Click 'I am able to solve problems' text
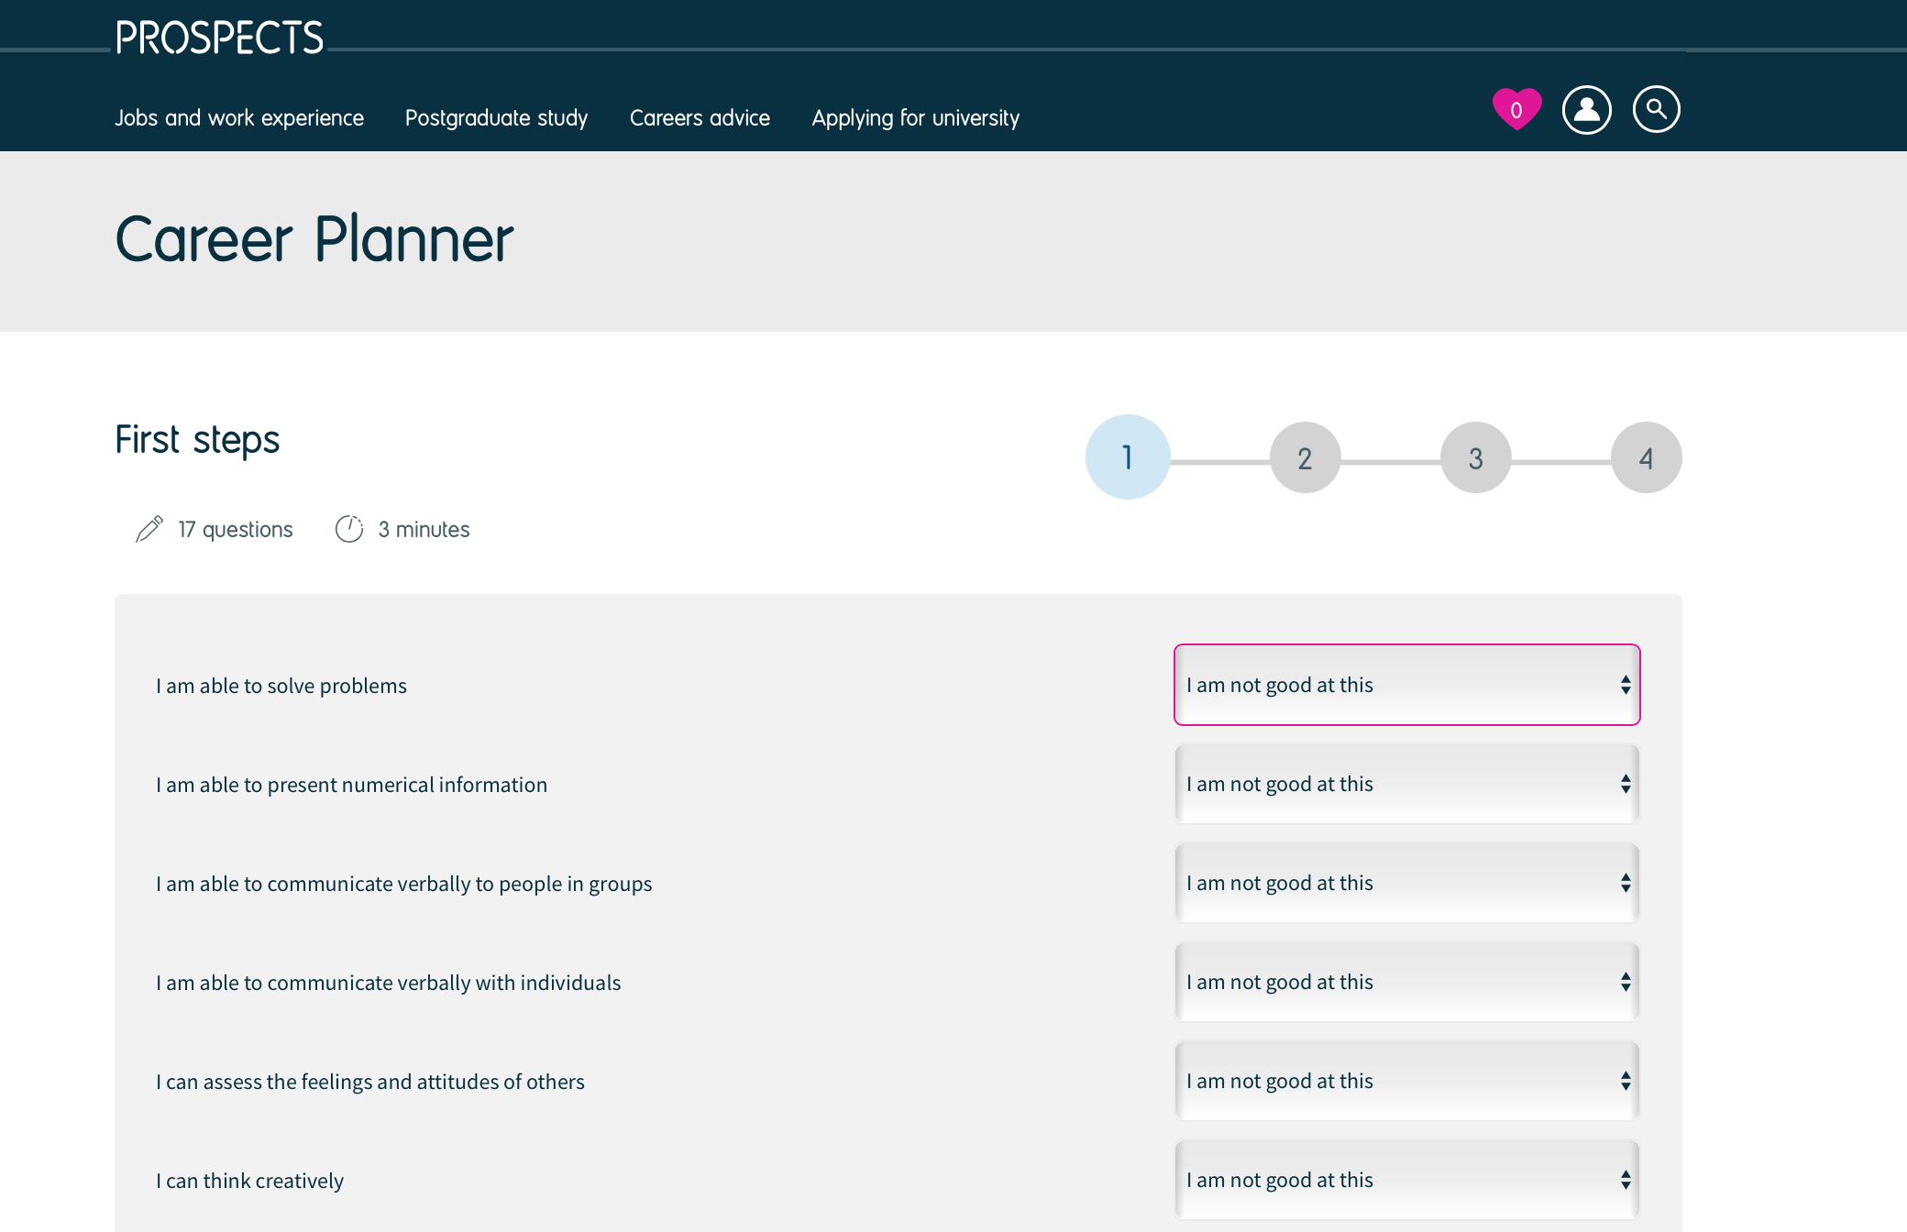Image resolution: width=1907 pixels, height=1232 pixels. [x=281, y=686]
